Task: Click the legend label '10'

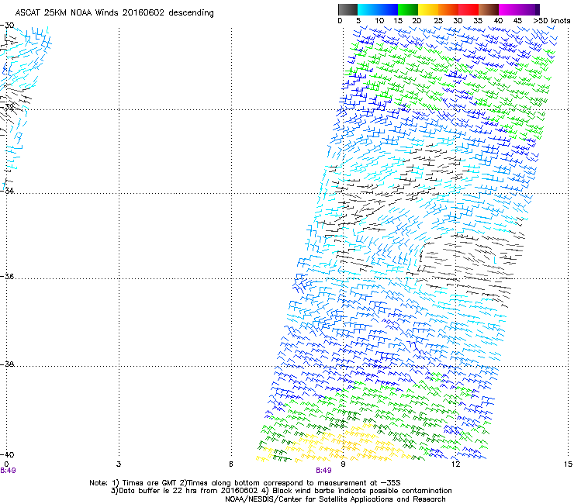Action: tap(379, 21)
